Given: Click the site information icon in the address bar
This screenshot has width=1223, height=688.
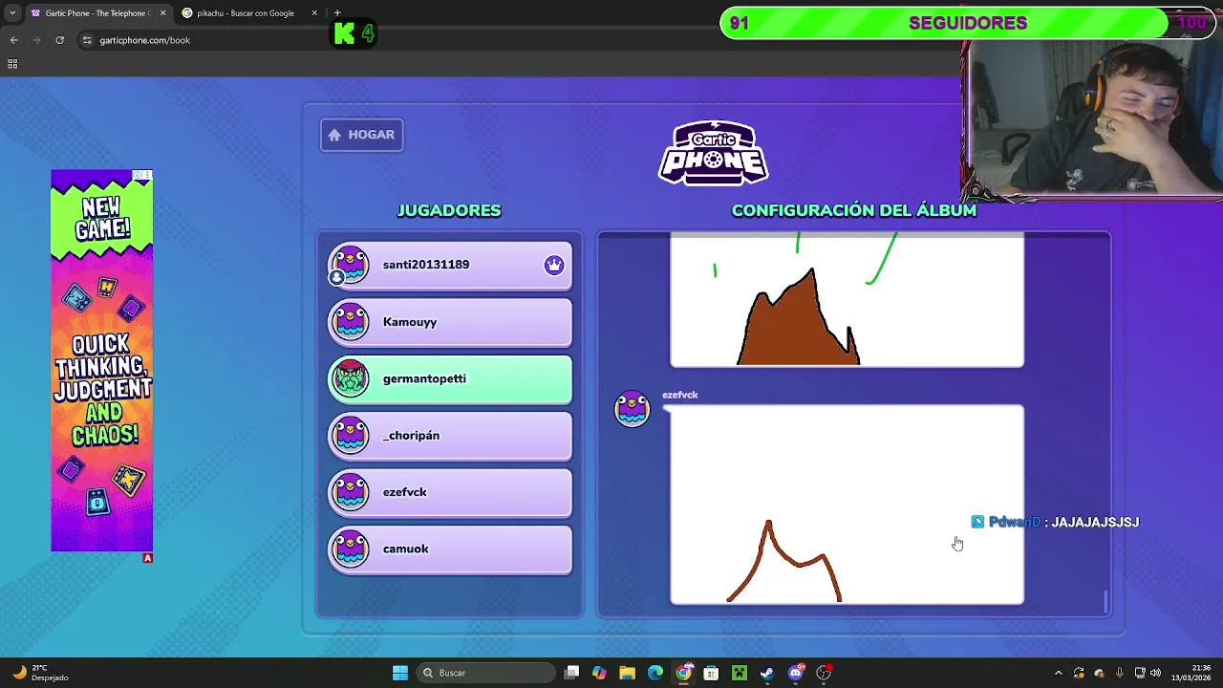Looking at the screenshot, I should [87, 40].
